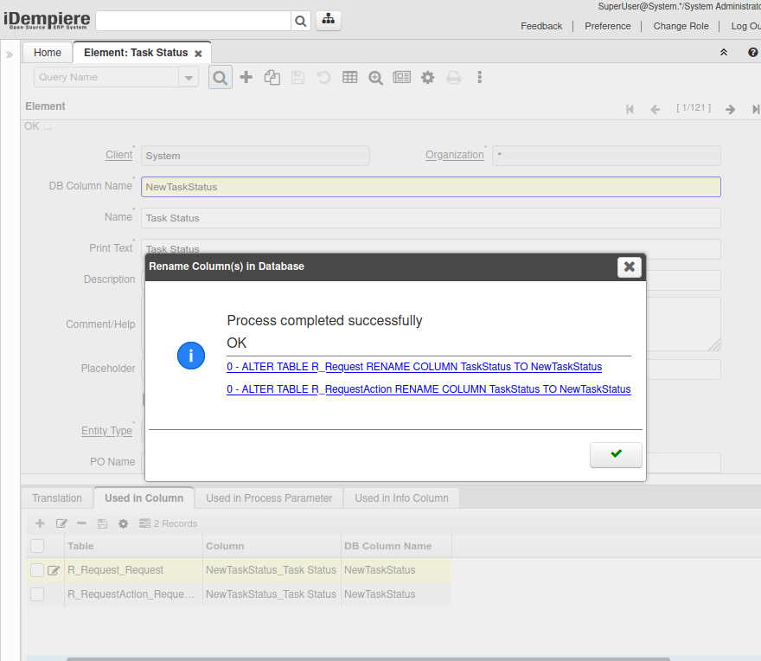Click the Report icon in the toolbar
761x661 pixels.
[401, 77]
